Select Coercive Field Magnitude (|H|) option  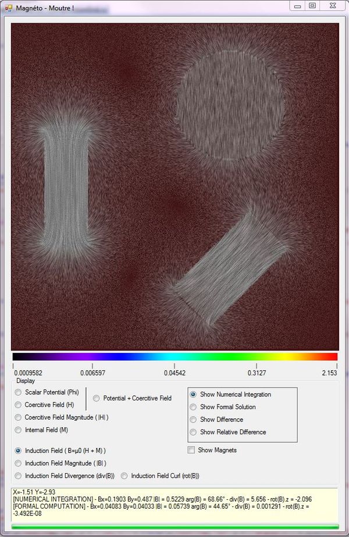click(x=19, y=417)
